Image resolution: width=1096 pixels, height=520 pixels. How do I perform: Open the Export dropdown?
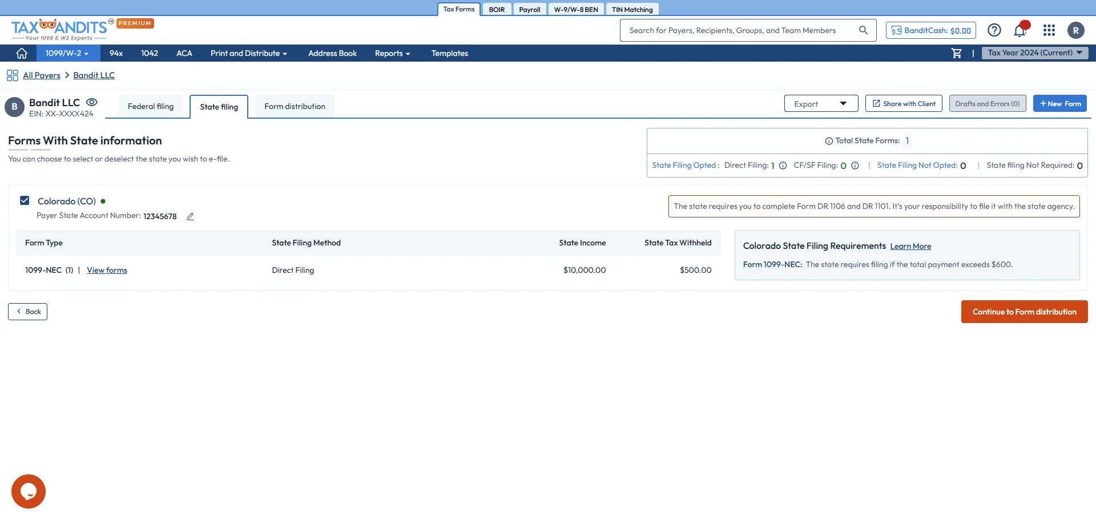click(821, 104)
